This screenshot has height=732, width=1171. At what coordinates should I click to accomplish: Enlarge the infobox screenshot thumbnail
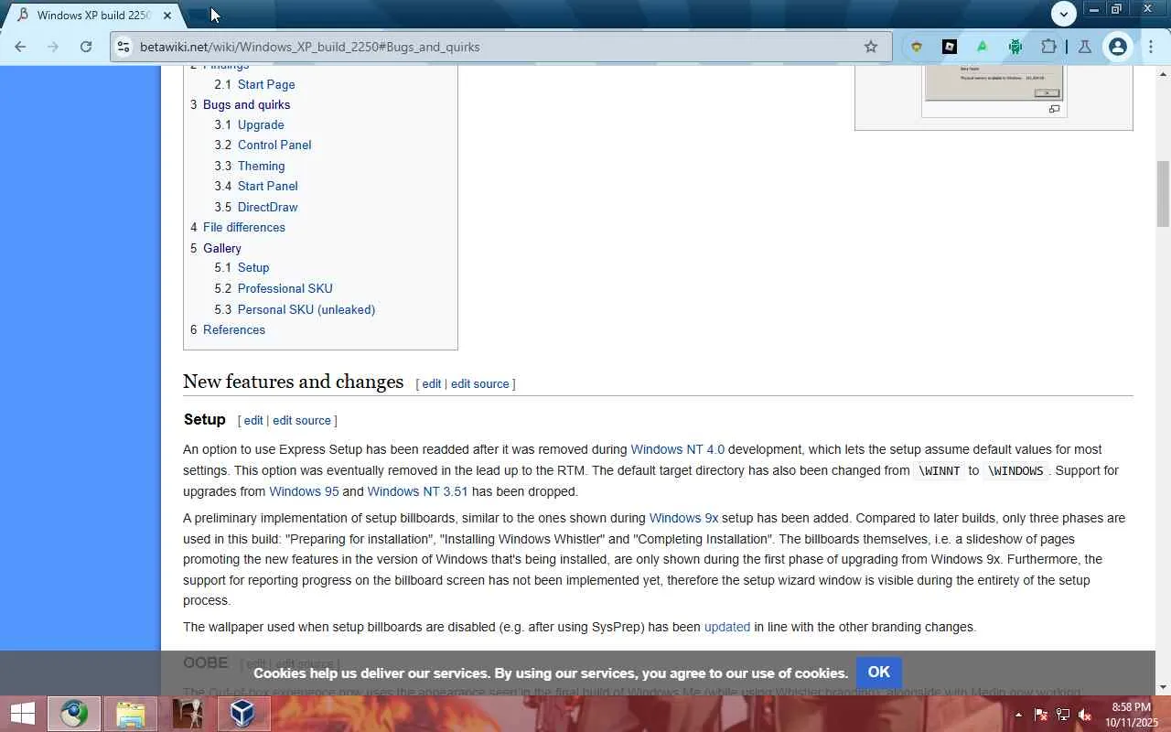coord(1054,109)
